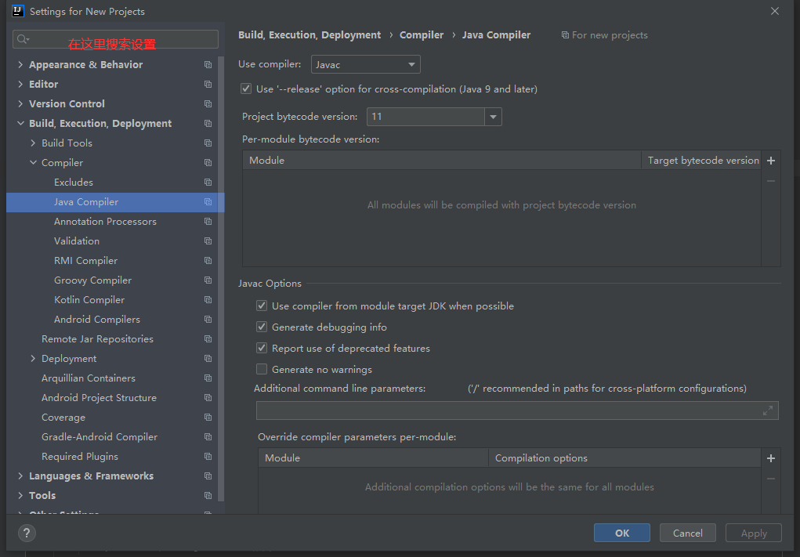Click the settings search input field
This screenshot has width=800, height=557.
point(115,39)
